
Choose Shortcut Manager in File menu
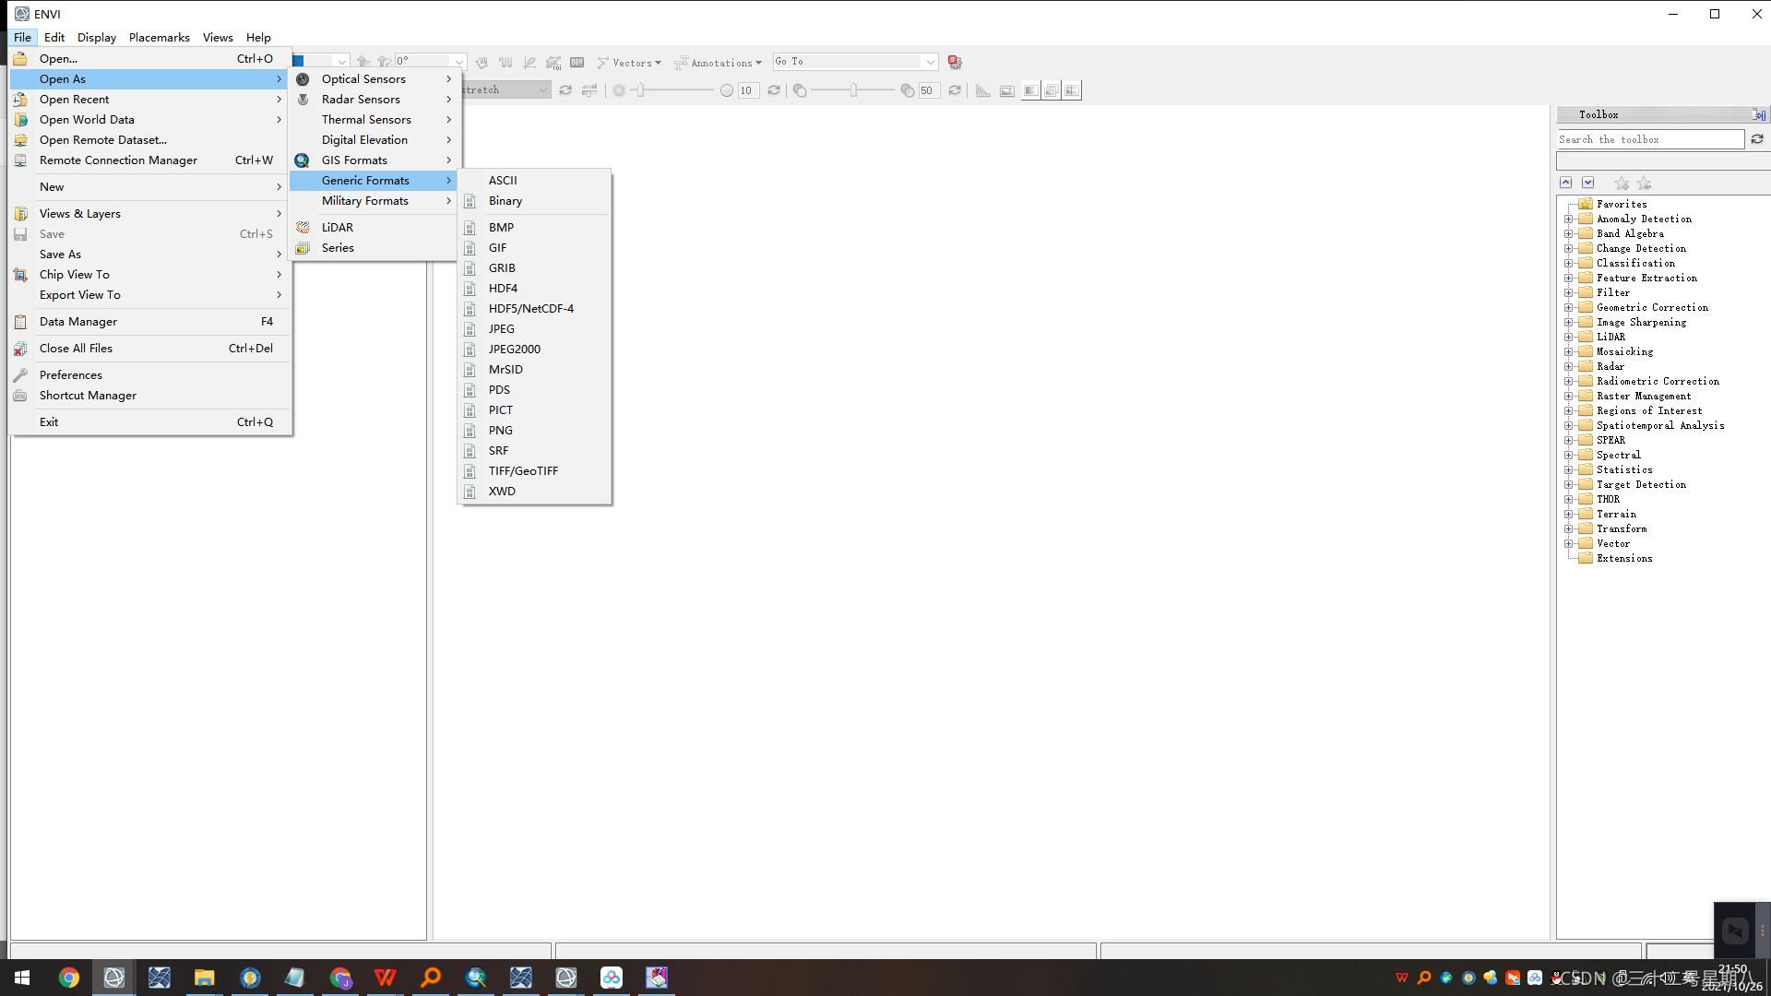150,396
